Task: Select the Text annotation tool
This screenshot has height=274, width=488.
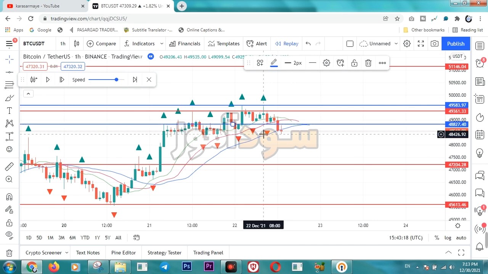Action: pos(10,111)
